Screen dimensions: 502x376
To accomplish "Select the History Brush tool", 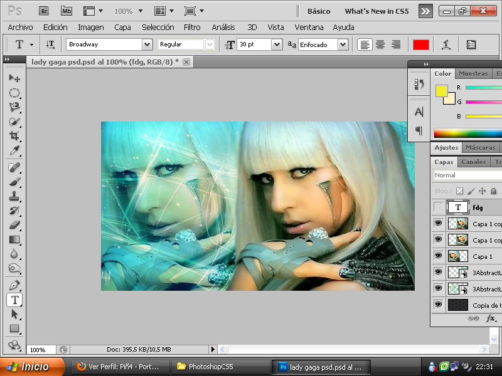I will (14, 211).
